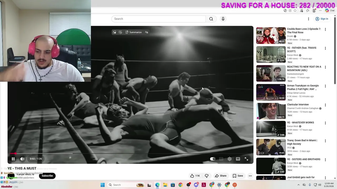The image size is (337, 189).
Task: Share the video via Share button
Action: pos(221,176)
